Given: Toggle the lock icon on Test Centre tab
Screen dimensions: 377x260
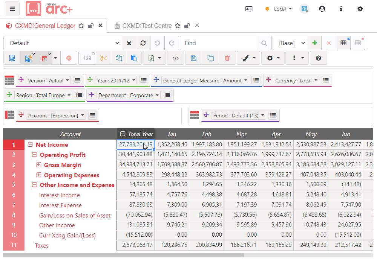Looking at the screenshot, I should click(x=187, y=26).
